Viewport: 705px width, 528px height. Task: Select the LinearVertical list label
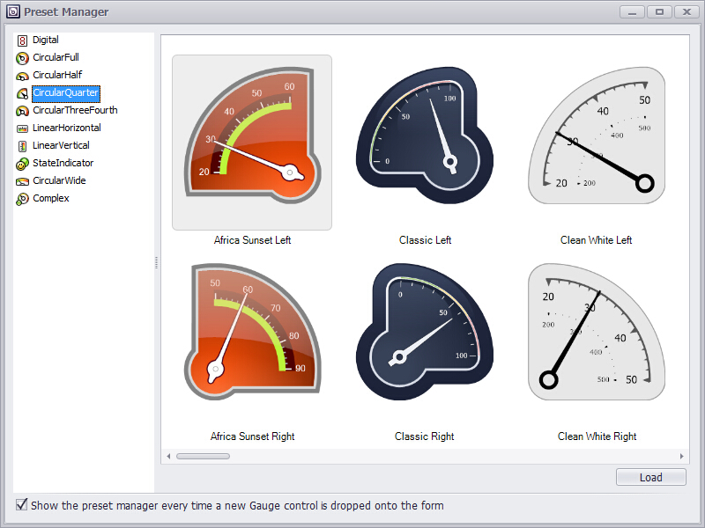pos(61,145)
